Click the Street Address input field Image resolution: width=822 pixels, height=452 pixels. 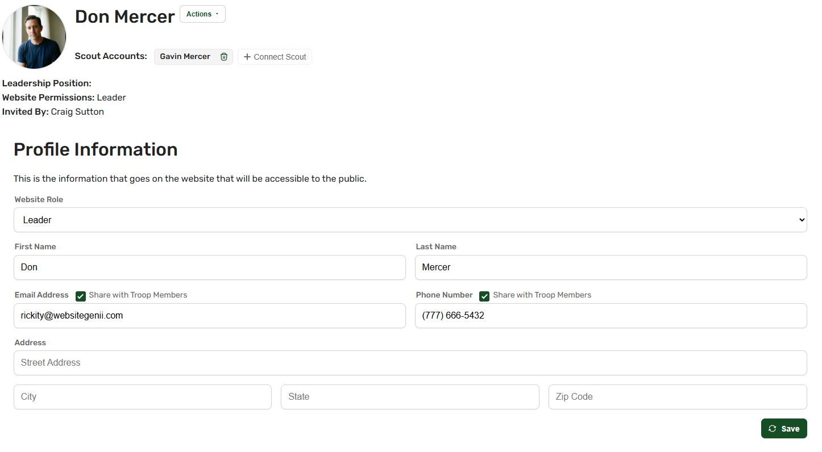(x=410, y=363)
